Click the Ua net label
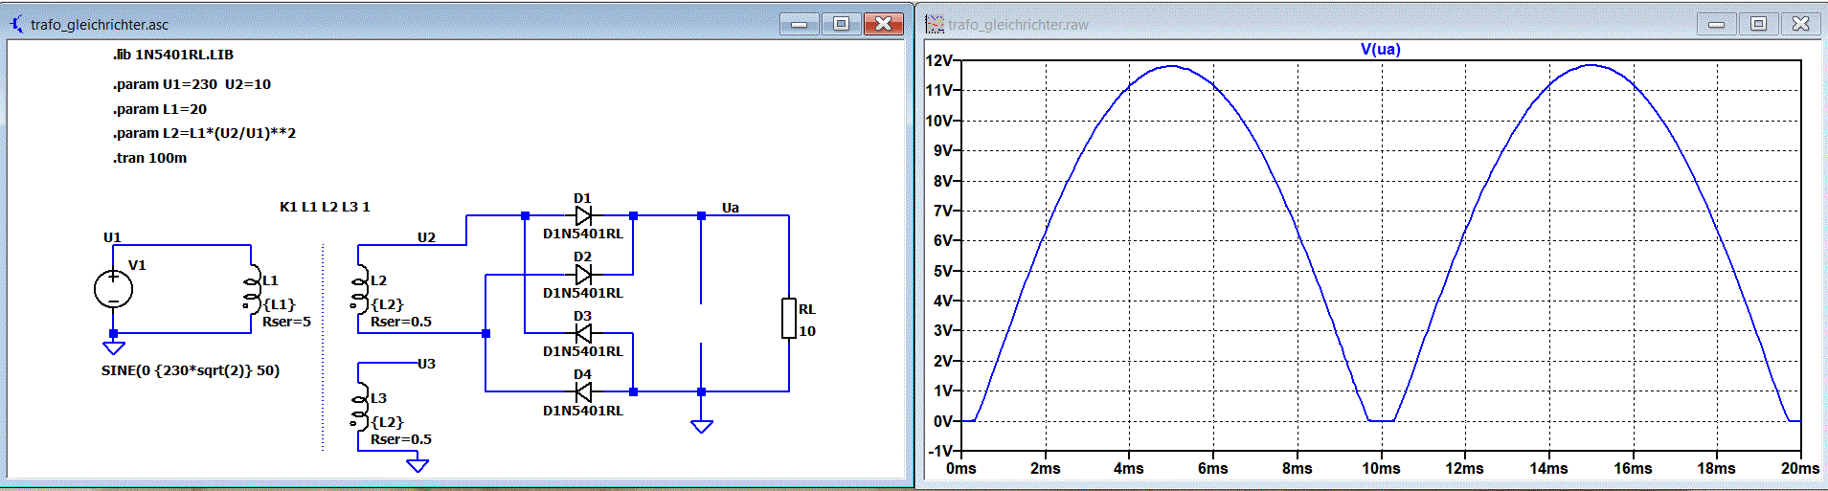This screenshot has width=1828, height=491. tap(731, 207)
